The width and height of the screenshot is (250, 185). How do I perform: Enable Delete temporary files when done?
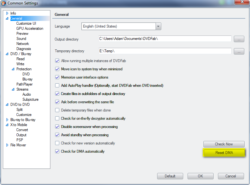57,110
